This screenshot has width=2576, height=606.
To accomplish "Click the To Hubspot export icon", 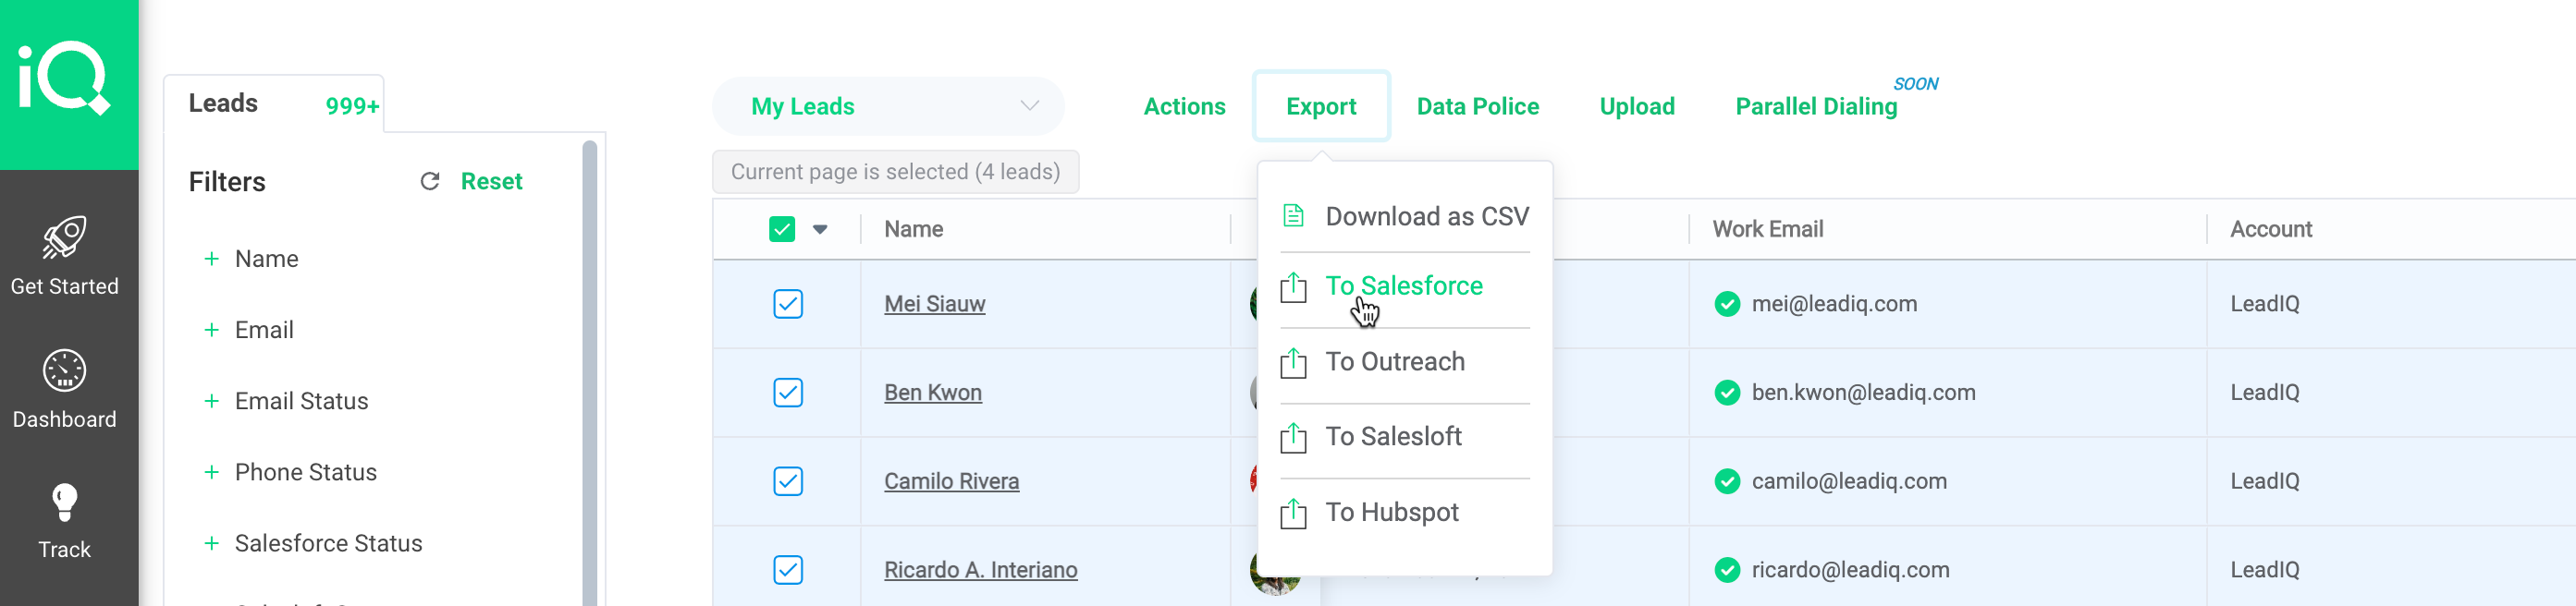I will 1293,513.
